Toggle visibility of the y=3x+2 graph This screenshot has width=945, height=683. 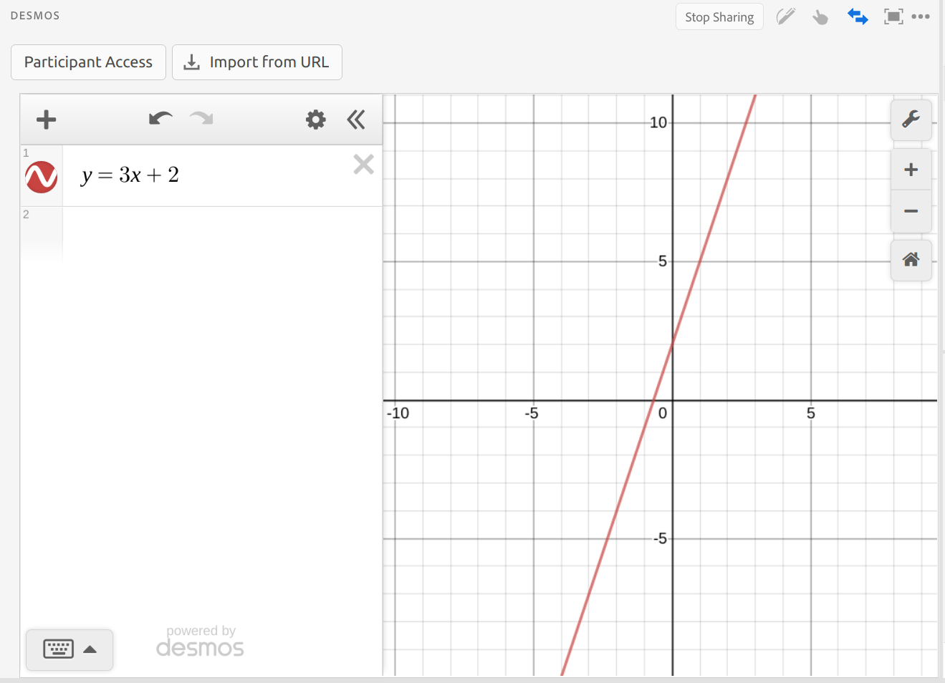click(42, 177)
